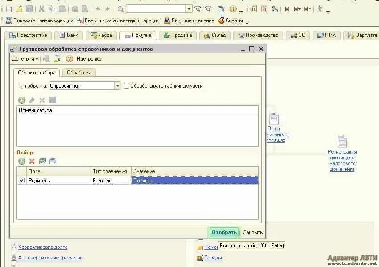The height and width of the screenshot is (267, 379).
Task: Open the Calendar icon
Action: pos(264,9)
